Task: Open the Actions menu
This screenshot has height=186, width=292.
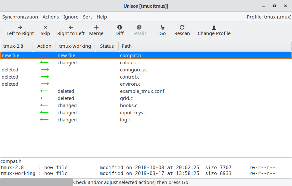Action: coord(51,17)
